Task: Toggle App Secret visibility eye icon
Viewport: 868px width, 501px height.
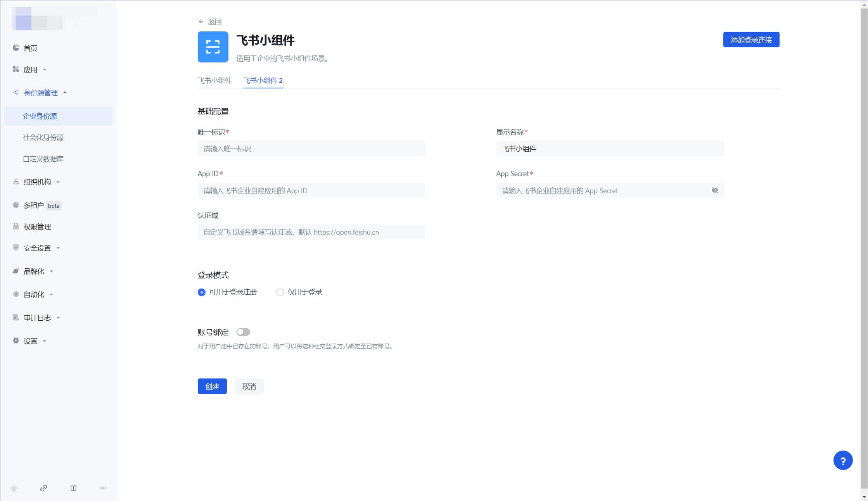Action: coord(715,190)
